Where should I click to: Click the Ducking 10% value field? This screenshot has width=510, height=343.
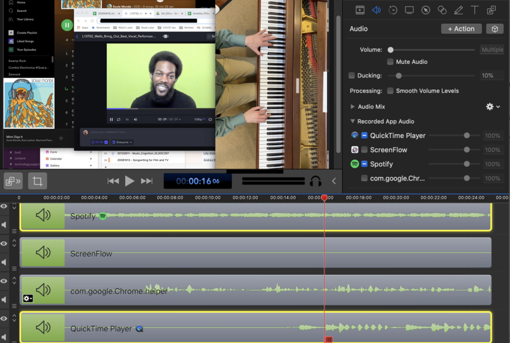pyautogui.click(x=492, y=76)
